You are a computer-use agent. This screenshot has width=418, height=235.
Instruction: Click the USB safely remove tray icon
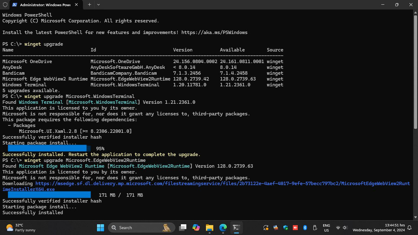pyautogui.click(x=315, y=227)
